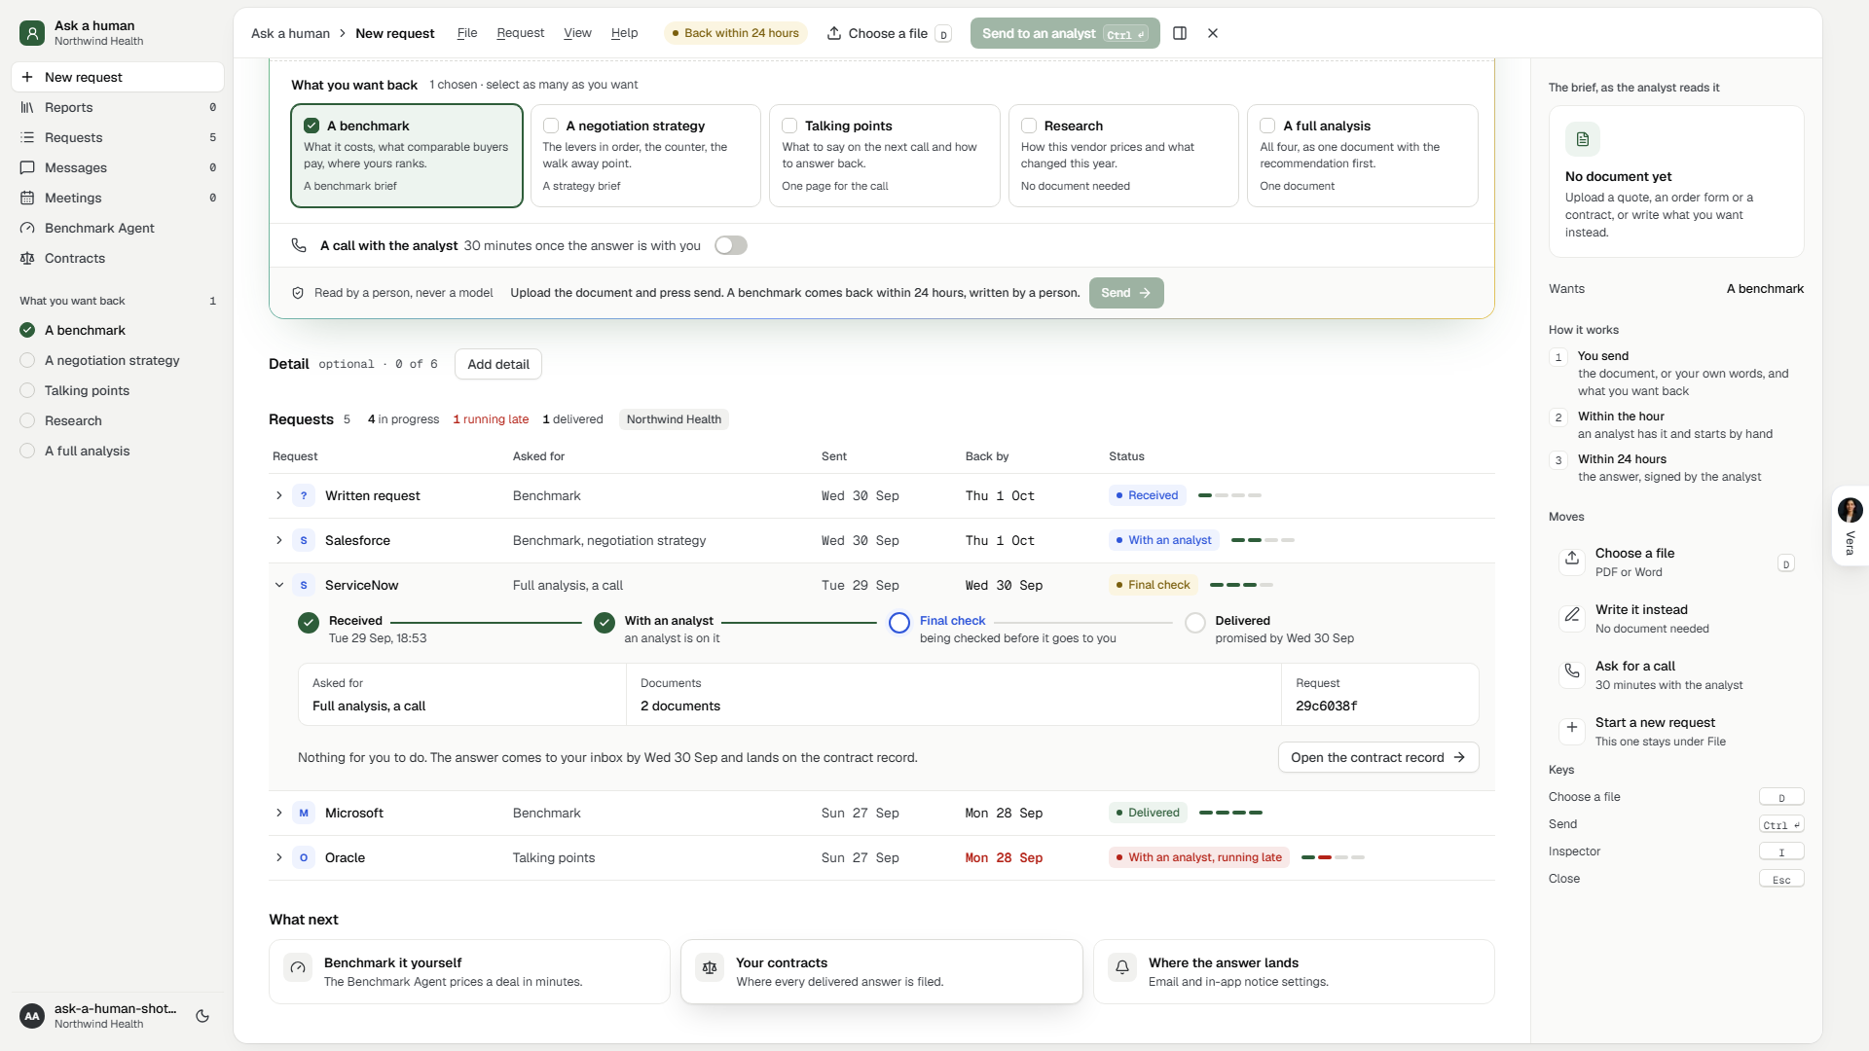
Task: Expand the Oracle request row
Action: 279,857
